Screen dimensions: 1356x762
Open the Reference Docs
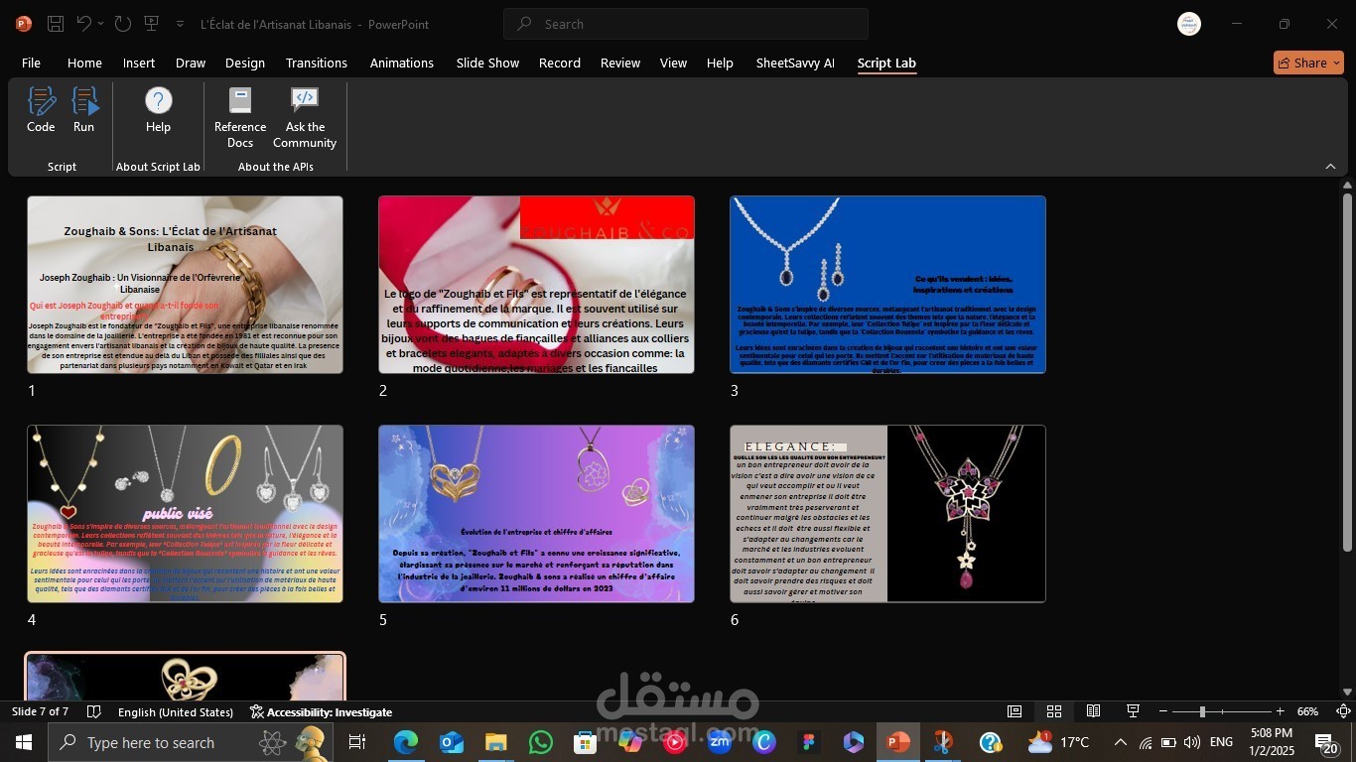tap(240, 117)
